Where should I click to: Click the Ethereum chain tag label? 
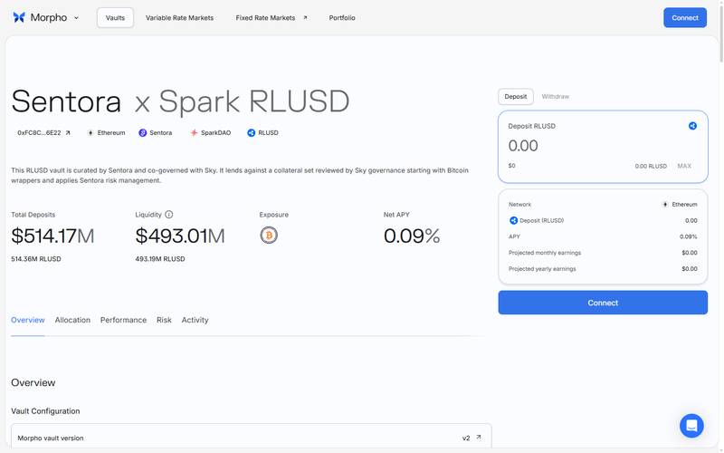pyautogui.click(x=111, y=132)
